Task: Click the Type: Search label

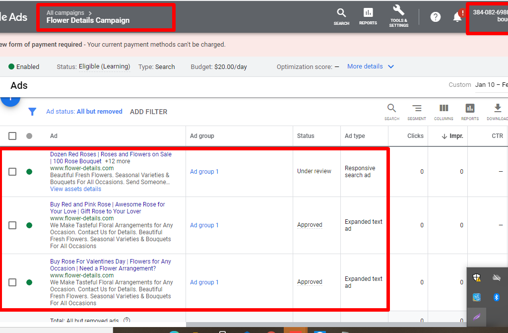Action: (x=156, y=67)
